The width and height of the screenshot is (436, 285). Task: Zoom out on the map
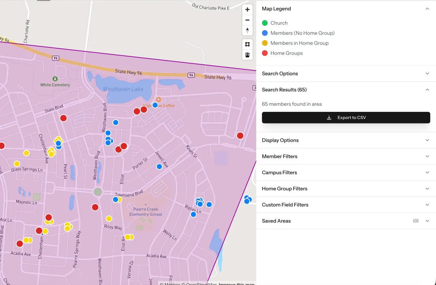click(247, 20)
